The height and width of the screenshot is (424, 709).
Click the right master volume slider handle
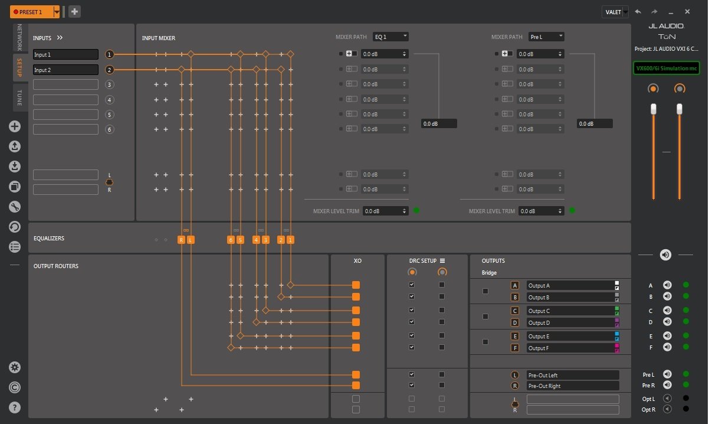pos(680,109)
